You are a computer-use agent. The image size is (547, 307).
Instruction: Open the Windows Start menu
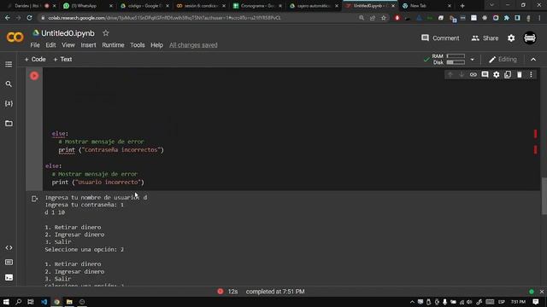(6, 302)
